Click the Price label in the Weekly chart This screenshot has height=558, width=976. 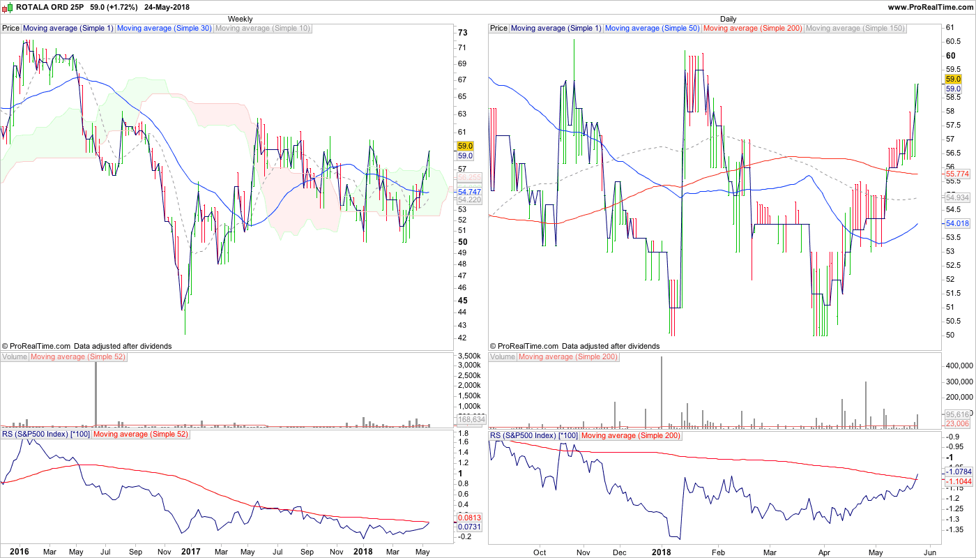pyautogui.click(x=11, y=29)
